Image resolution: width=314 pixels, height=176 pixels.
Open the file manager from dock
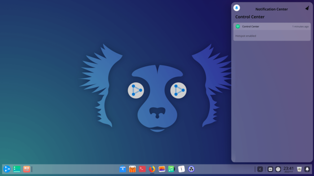122,169
